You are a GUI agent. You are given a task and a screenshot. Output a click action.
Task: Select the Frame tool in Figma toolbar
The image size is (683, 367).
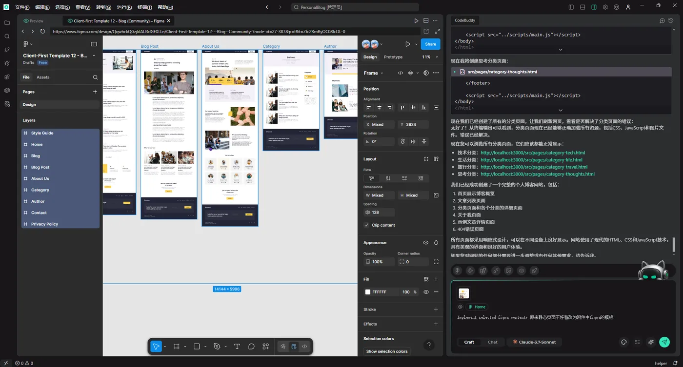tap(177, 347)
